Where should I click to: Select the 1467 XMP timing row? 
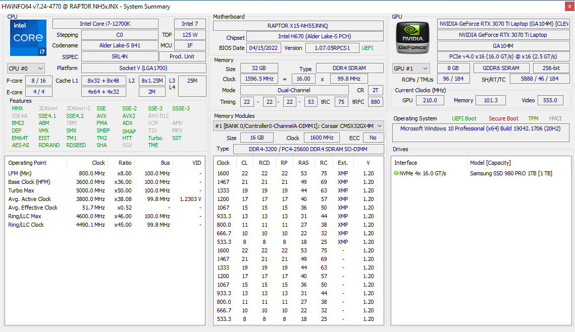click(x=298, y=182)
